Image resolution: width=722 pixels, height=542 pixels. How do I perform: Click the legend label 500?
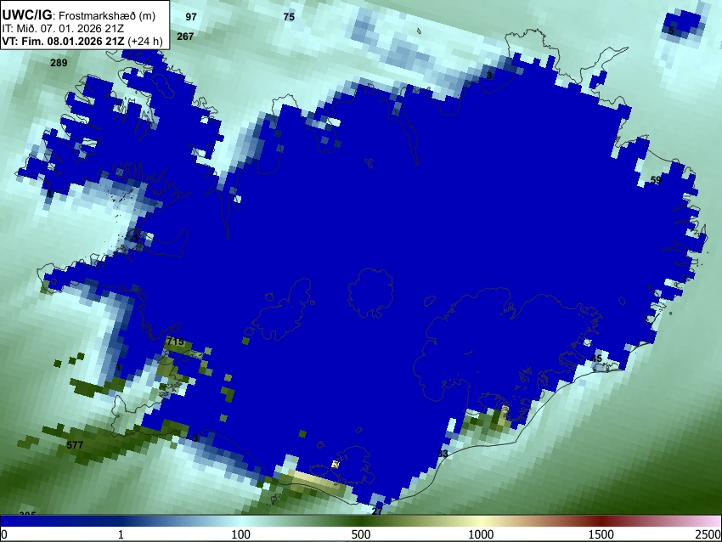coord(360,534)
